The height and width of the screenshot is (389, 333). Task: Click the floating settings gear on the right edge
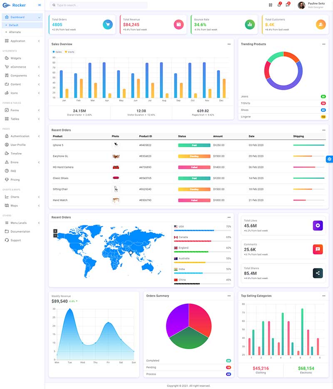coord(329,159)
